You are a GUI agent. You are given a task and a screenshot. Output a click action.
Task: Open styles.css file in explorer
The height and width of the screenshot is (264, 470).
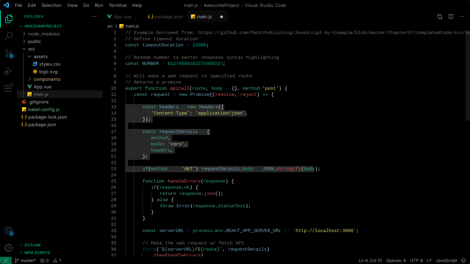(x=50, y=64)
